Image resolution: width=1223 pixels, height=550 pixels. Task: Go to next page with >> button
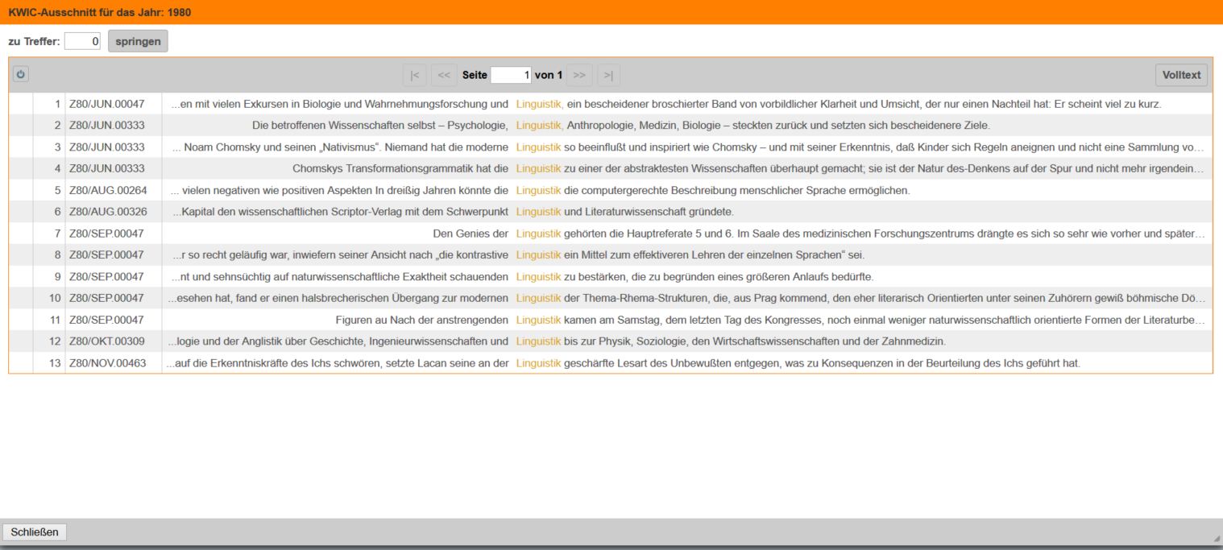[x=578, y=75]
